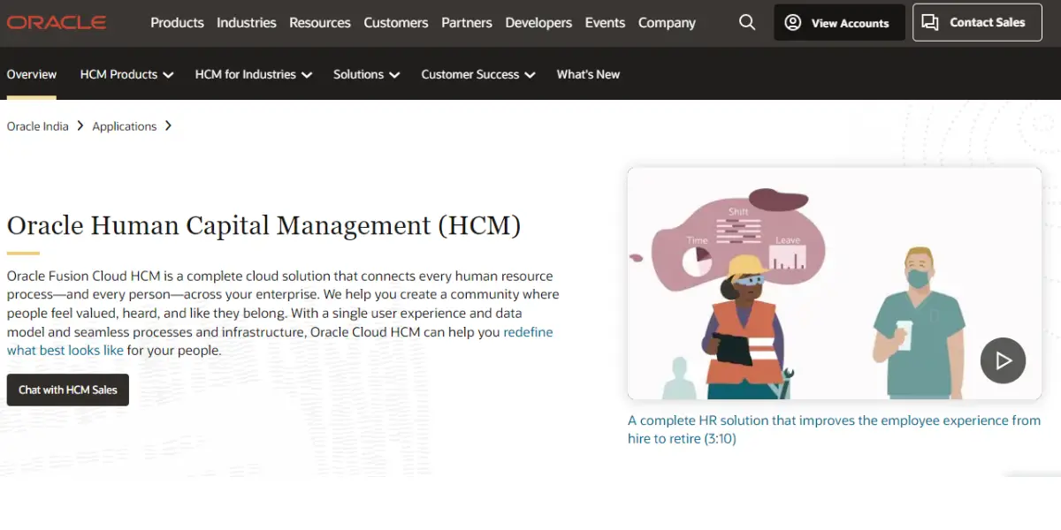Open the search magnifier icon
1061x530 pixels.
(x=747, y=22)
